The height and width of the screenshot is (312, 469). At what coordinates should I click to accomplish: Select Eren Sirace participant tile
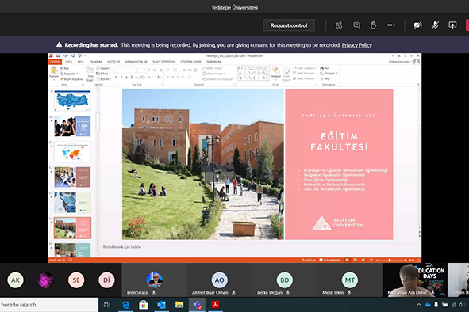click(x=154, y=280)
